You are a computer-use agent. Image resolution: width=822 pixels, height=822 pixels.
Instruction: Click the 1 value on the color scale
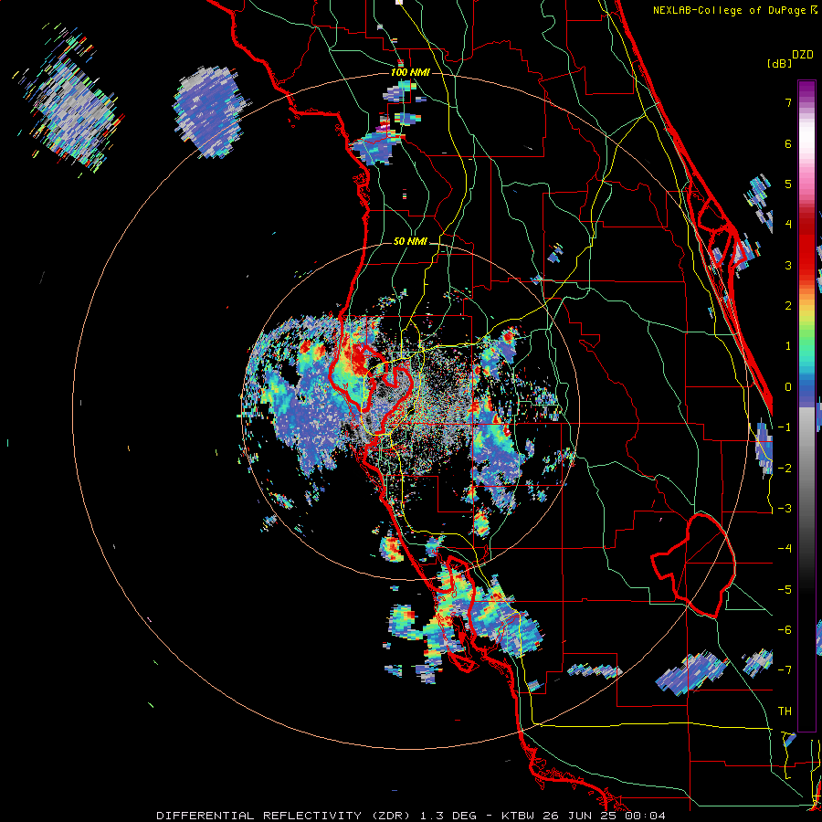click(788, 346)
